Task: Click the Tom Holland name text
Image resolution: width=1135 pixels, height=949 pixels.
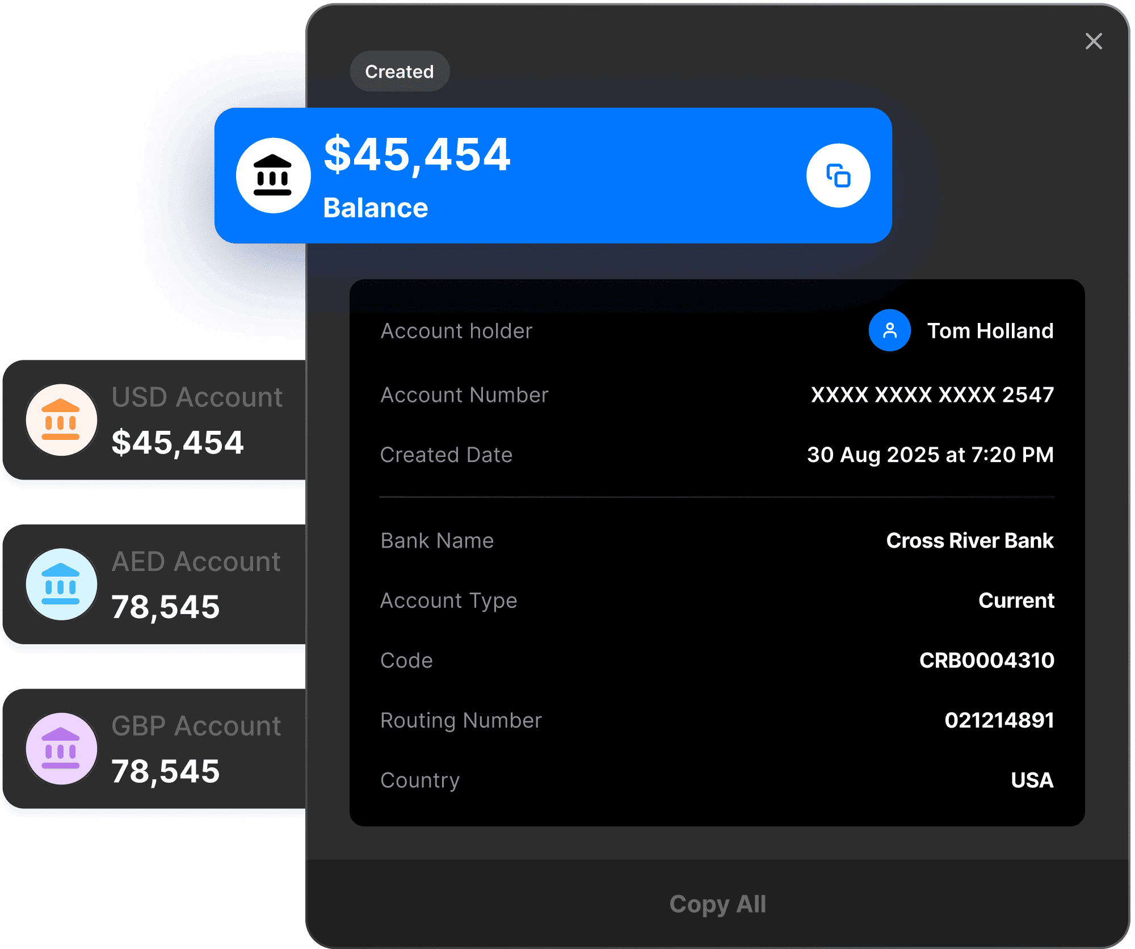Action: [990, 331]
